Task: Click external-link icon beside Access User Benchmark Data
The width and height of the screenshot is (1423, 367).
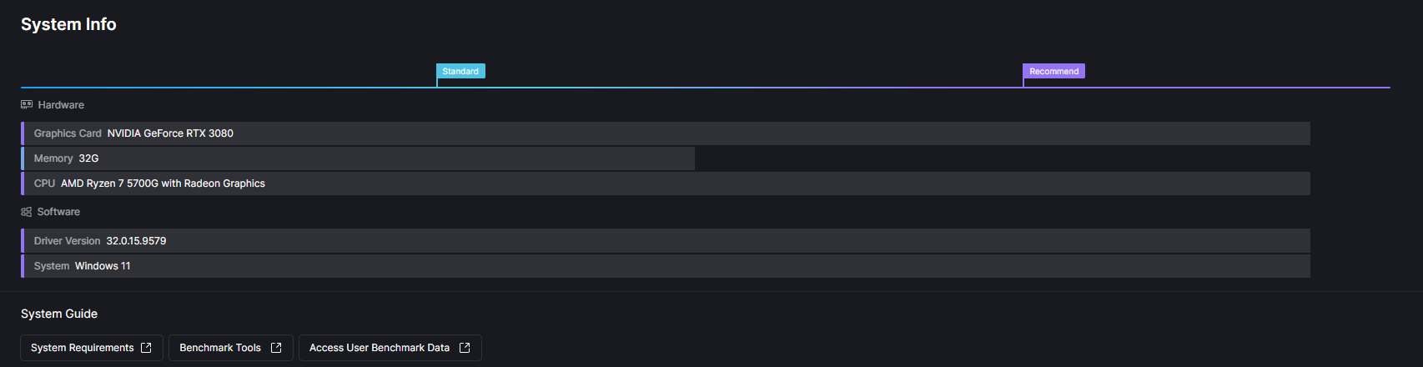Action: pos(465,348)
